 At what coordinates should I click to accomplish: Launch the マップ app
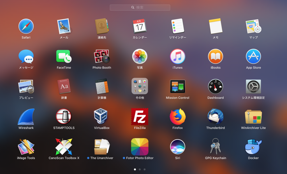click(253, 26)
